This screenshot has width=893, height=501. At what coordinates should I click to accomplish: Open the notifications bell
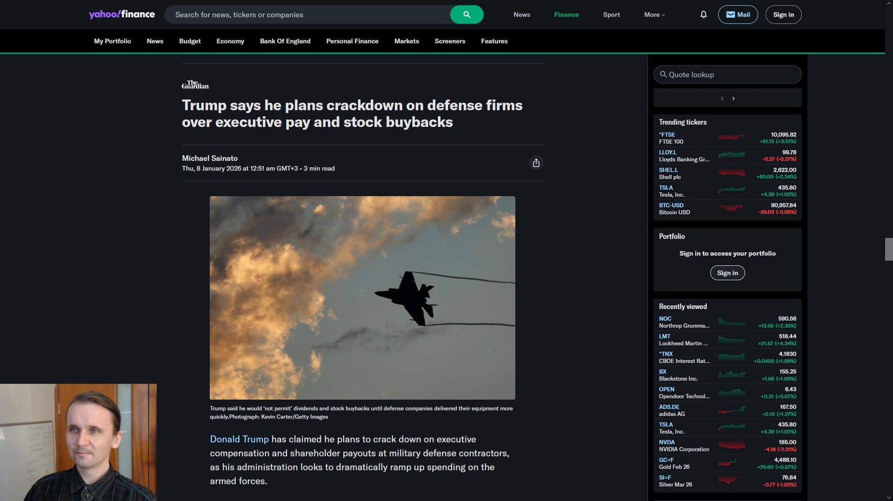[704, 14]
